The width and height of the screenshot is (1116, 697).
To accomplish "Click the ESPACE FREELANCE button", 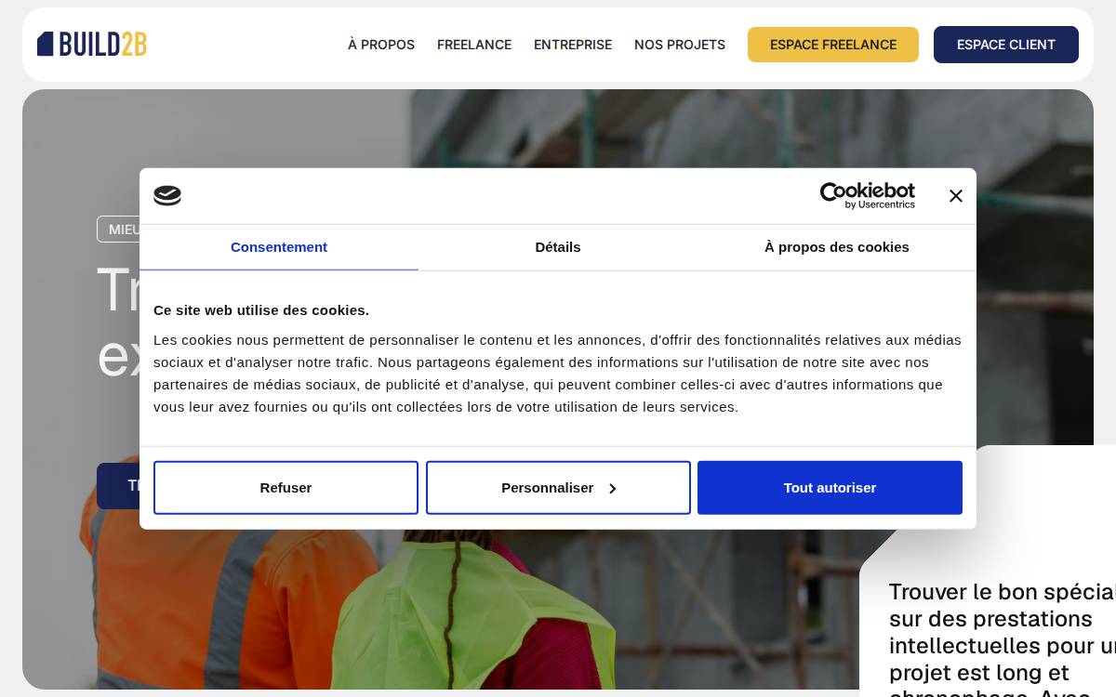I will 833,45.
